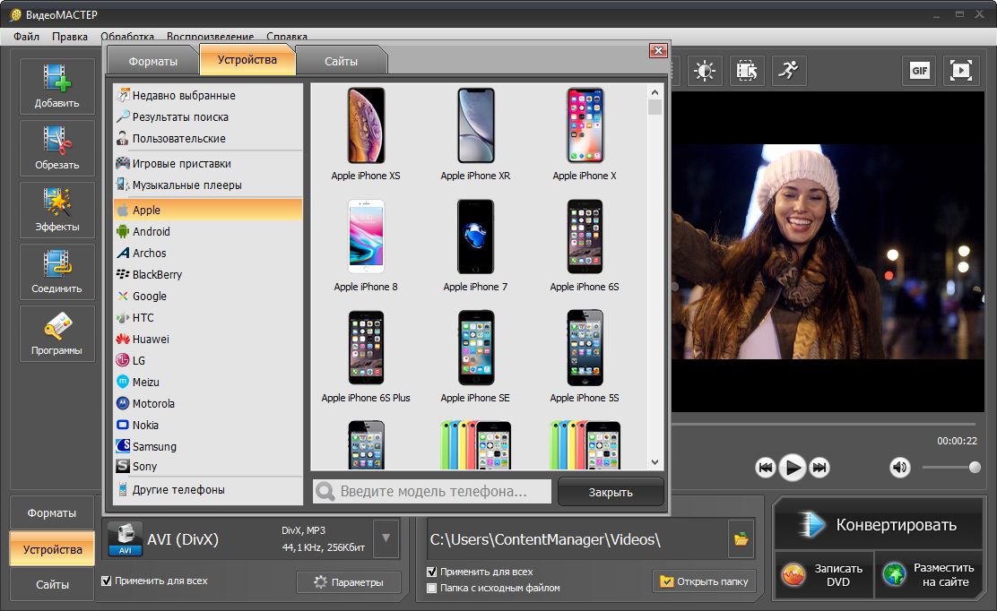Uncheck Применить для всех under the output path

(x=432, y=572)
